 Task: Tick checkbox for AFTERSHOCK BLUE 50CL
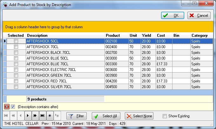(x=16, y=58)
